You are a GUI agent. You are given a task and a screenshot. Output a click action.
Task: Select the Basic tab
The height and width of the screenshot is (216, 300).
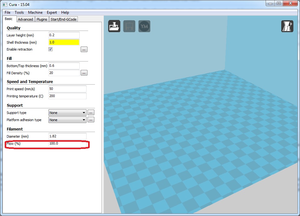[9, 19]
